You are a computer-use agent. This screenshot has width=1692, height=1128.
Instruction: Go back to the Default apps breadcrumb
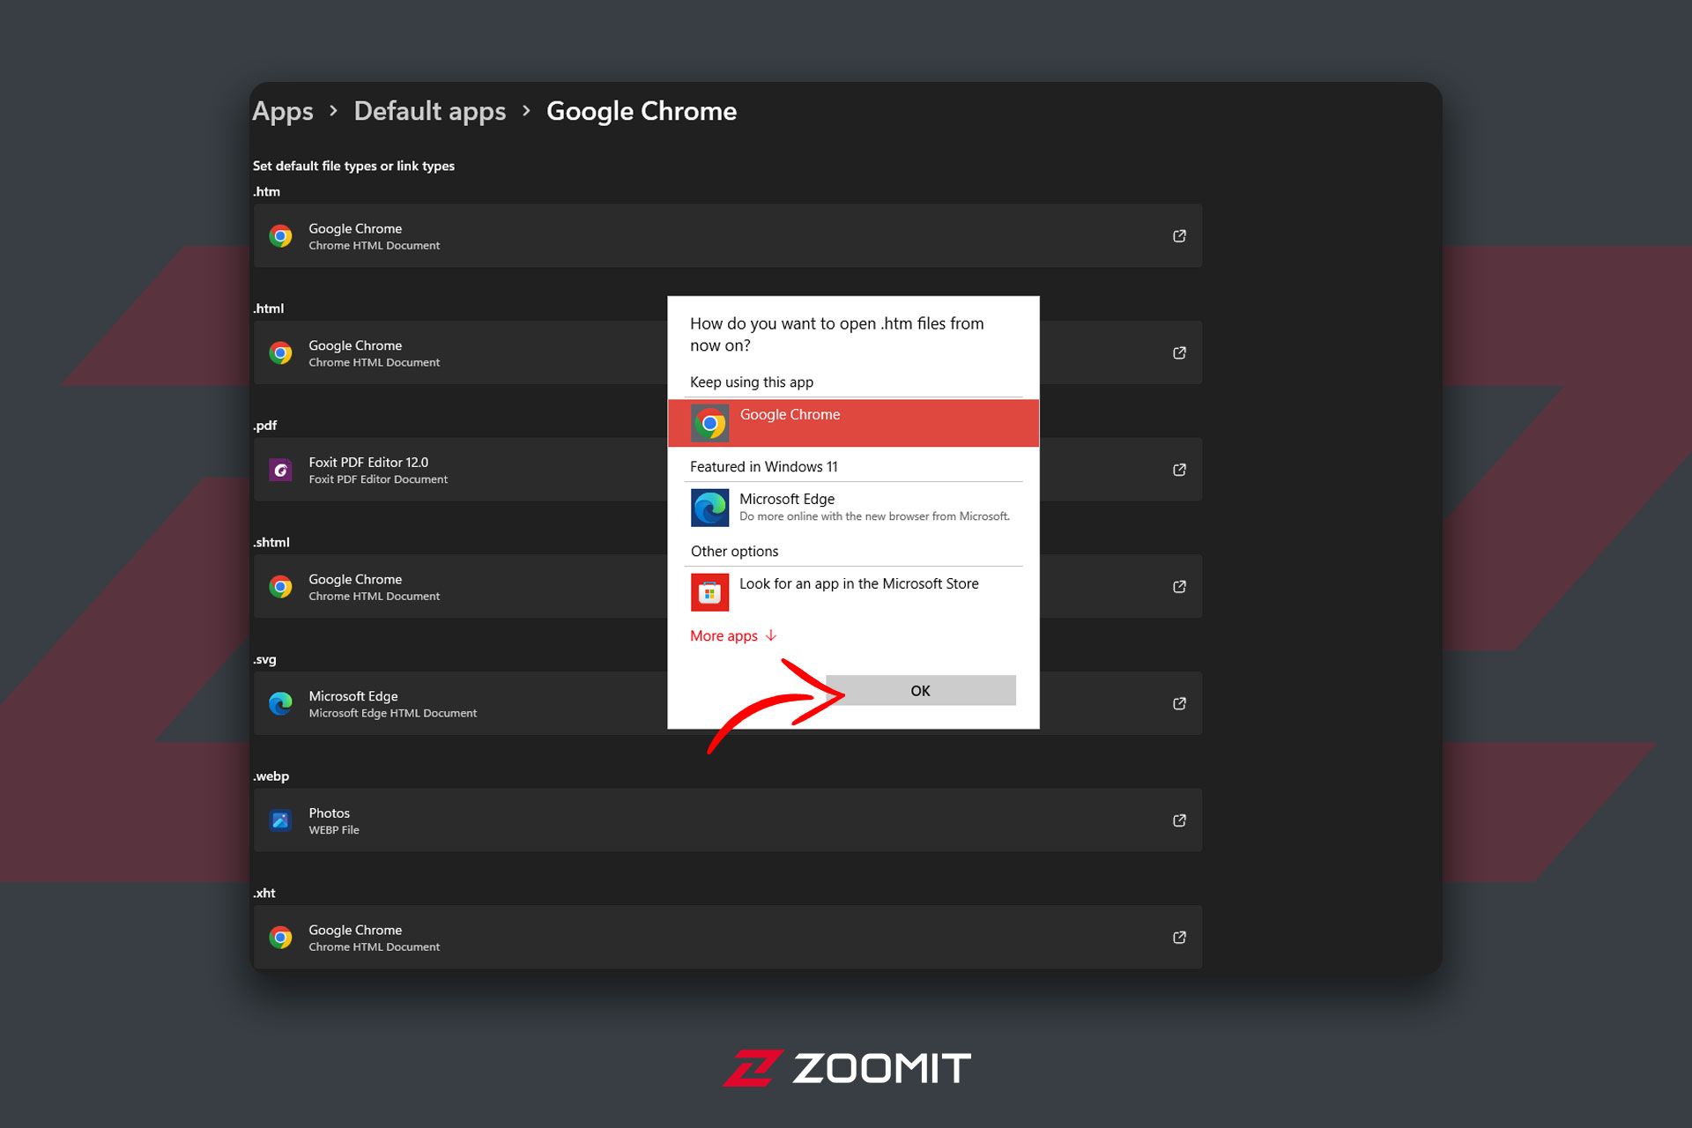click(x=429, y=112)
